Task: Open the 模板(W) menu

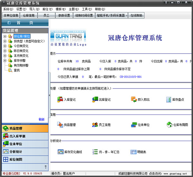Action: [x=61, y=9]
